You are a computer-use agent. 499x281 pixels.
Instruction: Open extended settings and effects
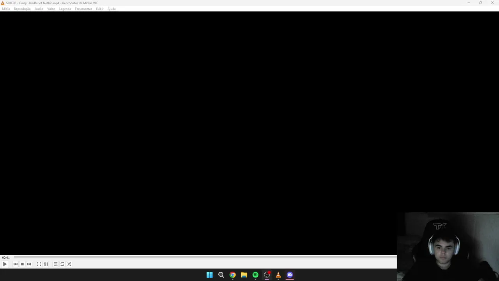click(46, 264)
